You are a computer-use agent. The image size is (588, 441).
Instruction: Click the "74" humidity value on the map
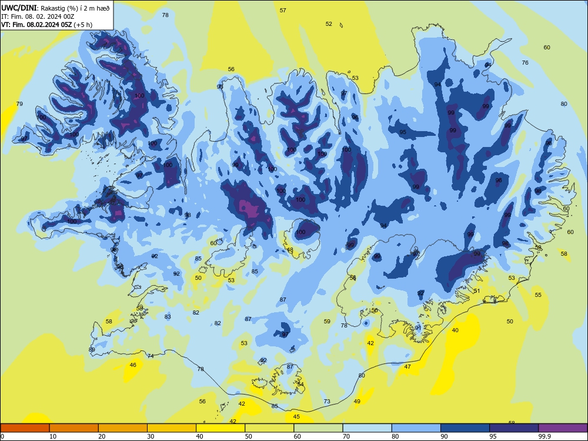click(151, 356)
